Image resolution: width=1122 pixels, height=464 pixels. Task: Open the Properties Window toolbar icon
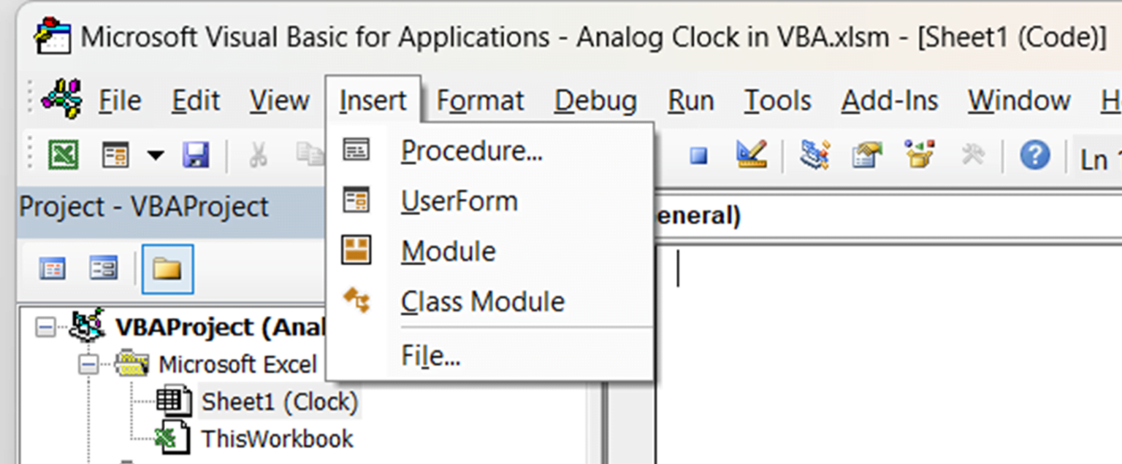867,154
